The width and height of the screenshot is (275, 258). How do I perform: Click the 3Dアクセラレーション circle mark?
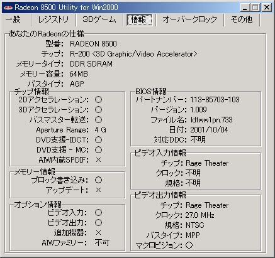pos(98,110)
